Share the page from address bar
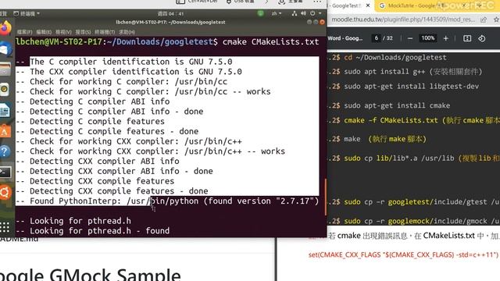 point(484,20)
